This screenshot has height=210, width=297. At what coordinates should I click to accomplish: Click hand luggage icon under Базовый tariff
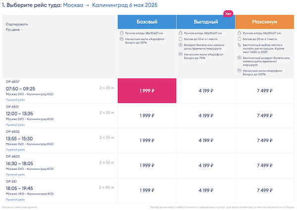121,33
